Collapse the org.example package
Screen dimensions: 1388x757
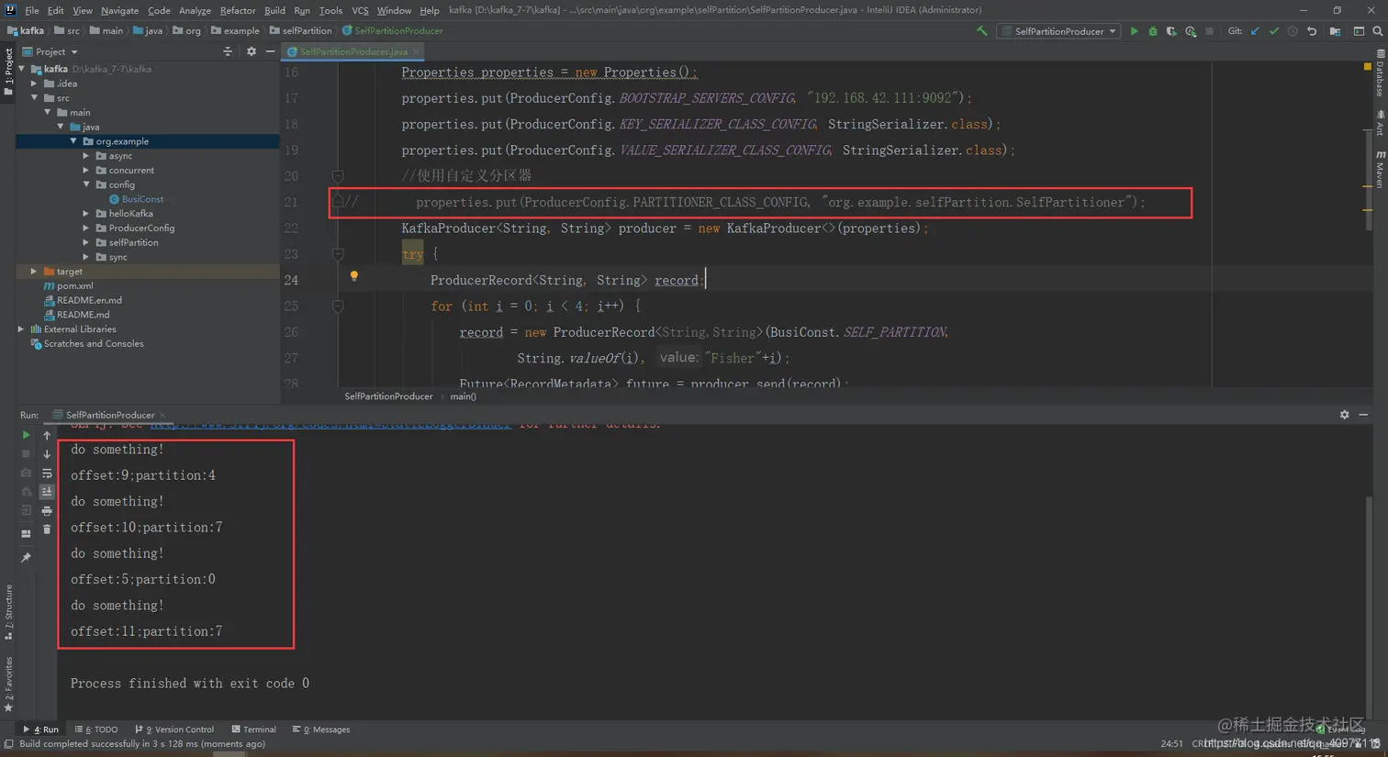(x=74, y=141)
